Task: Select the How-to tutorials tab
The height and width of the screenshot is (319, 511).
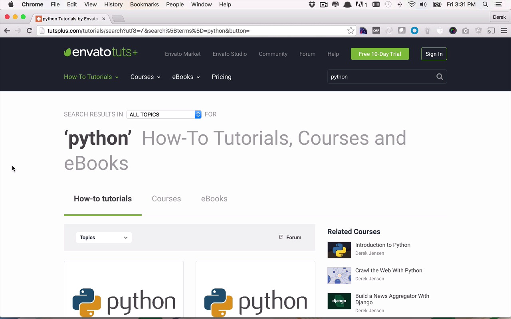Action: tap(103, 199)
